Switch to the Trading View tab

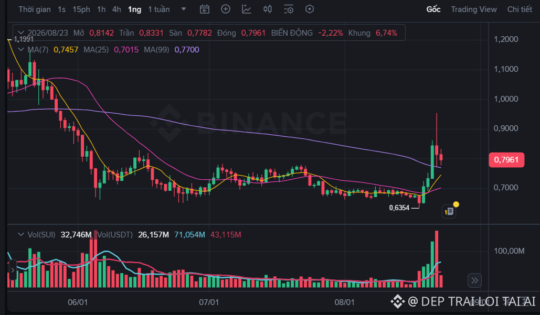[474, 9]
